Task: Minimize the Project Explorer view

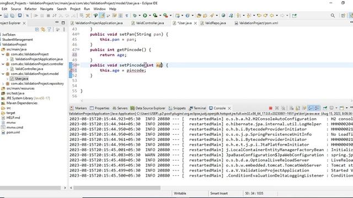Action: click(57, 23)
